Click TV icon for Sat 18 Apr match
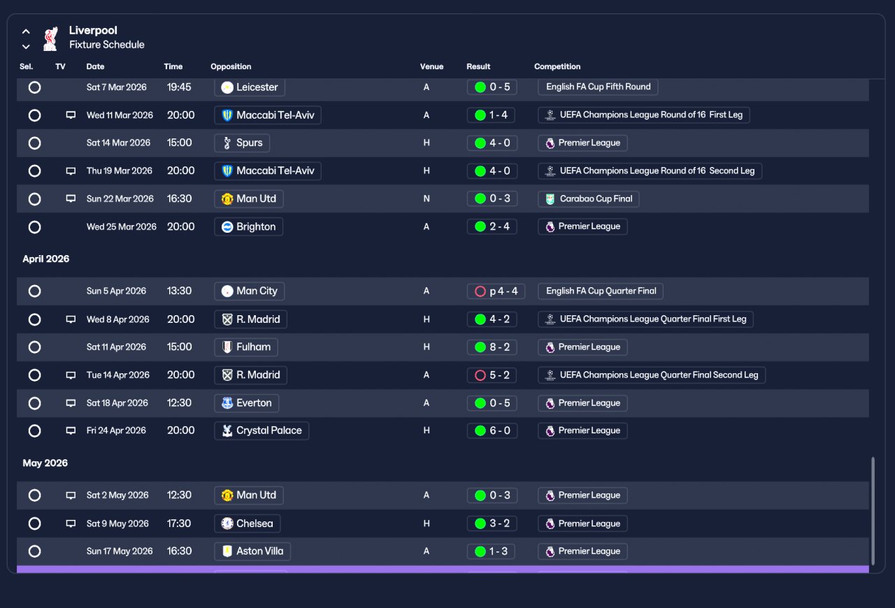The image size is (895, 608). (71, 403)
